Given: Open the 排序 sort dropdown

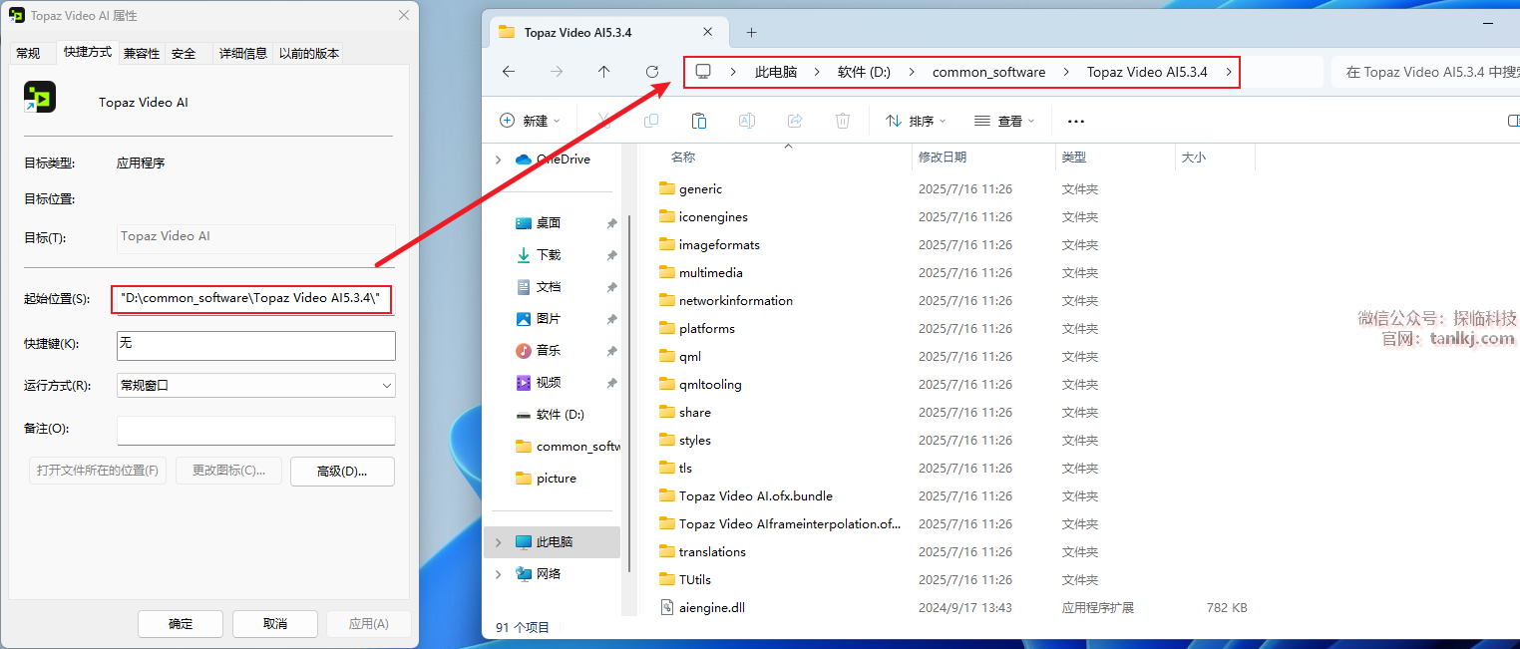Looking at the screenshot, I should point(916,121).
